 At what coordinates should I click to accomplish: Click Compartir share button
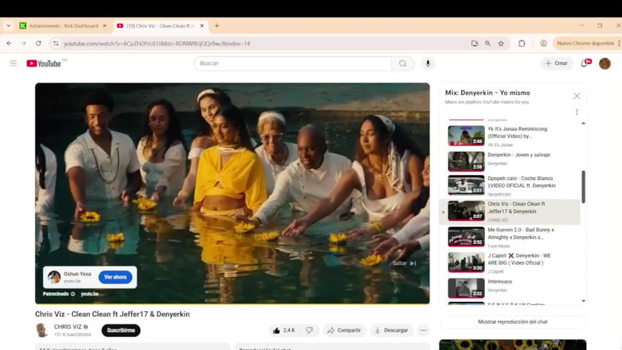pos(344,331)
